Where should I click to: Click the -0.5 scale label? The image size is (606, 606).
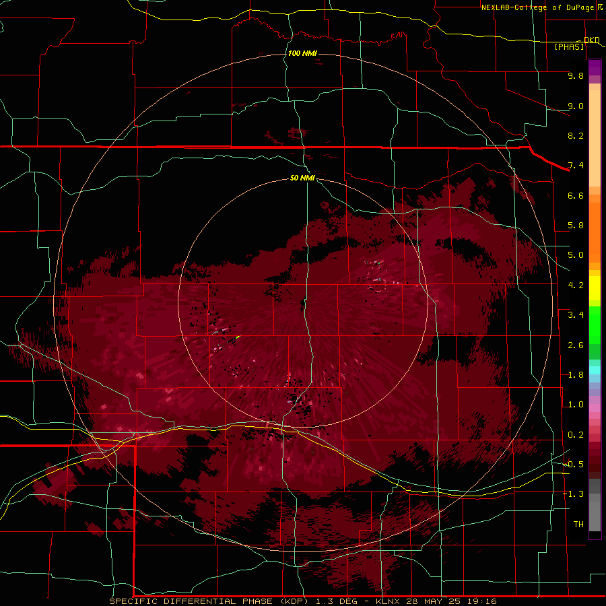pyautogui.click(x=573, y=465)
